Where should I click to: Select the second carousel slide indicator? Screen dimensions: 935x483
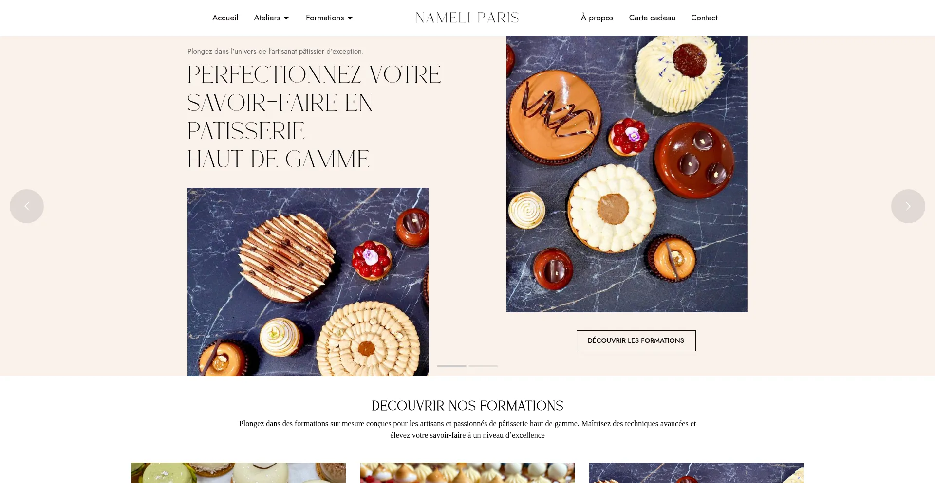483,366
